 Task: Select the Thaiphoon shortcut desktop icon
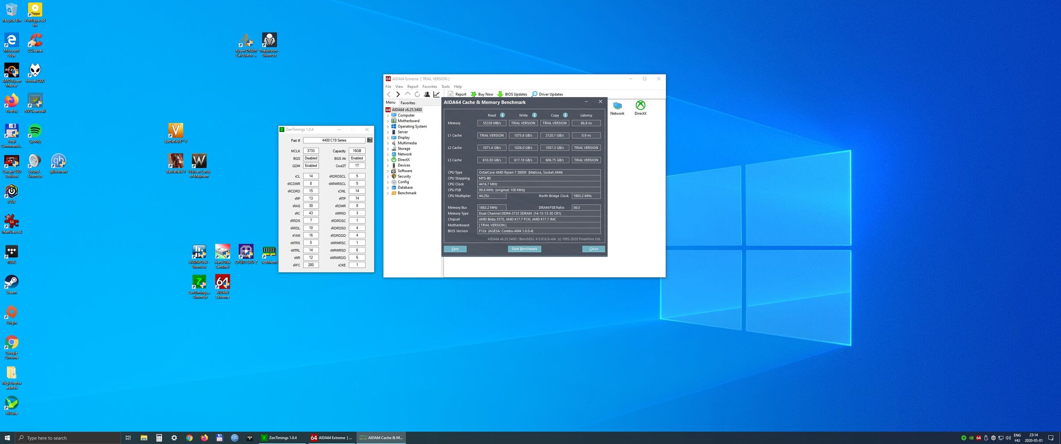(269, 45)
